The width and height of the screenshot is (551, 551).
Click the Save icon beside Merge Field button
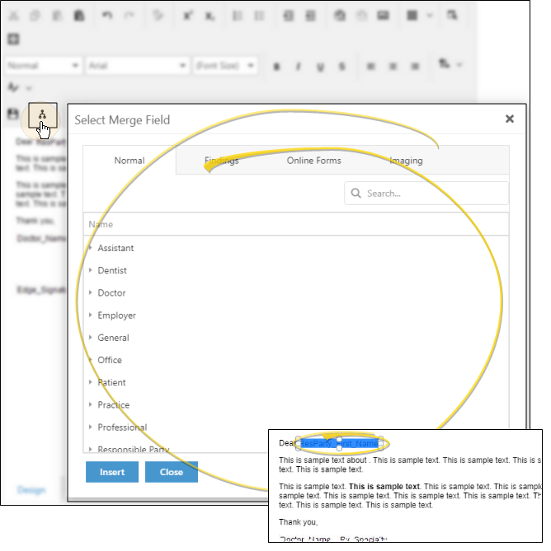(x=13, y=114)
